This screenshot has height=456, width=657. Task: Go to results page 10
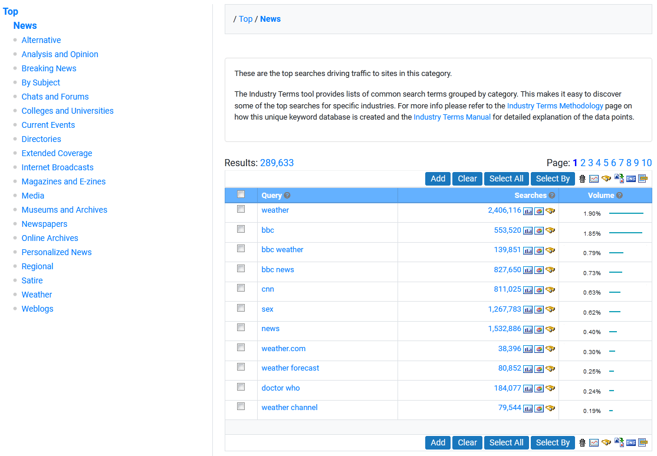click(646, 163)
